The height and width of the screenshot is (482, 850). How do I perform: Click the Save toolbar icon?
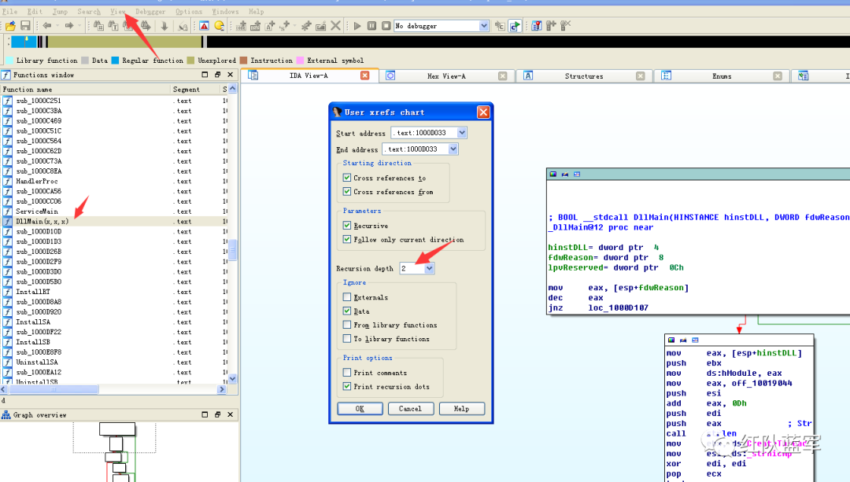pos(24,26)
